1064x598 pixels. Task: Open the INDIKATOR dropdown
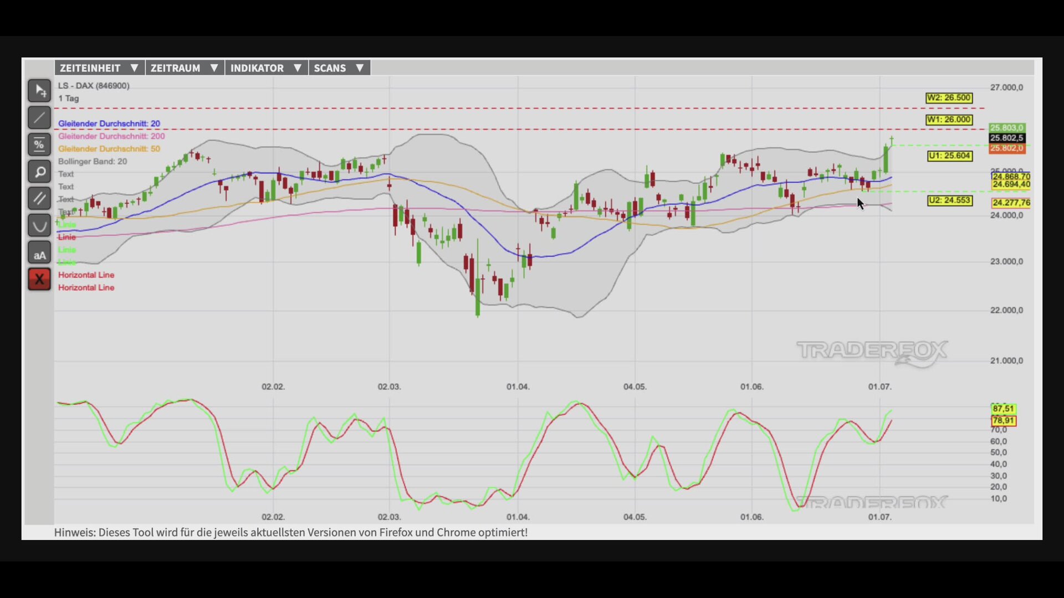click(266, 68)
